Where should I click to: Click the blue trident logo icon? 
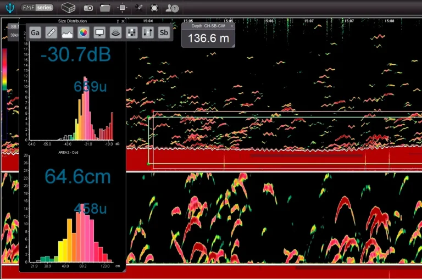point(10,8)
